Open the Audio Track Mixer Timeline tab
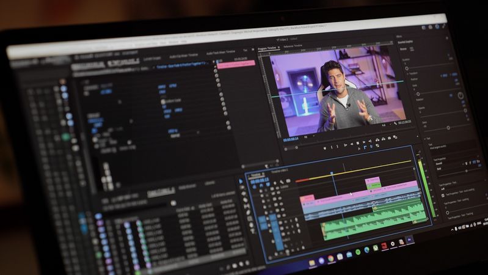Screen dimensions: 488x275 point(222,53)
